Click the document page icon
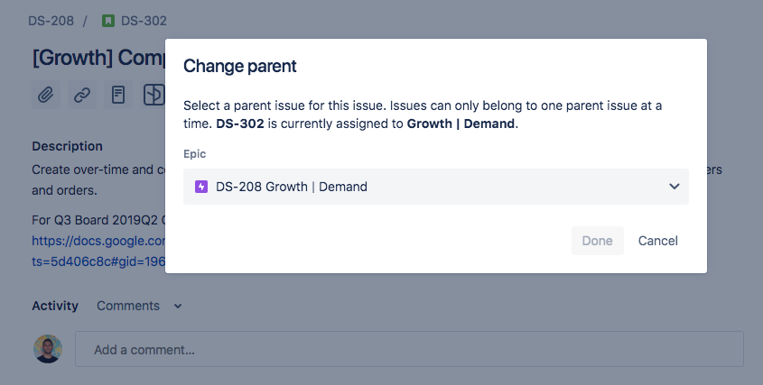 click(118, 95)
